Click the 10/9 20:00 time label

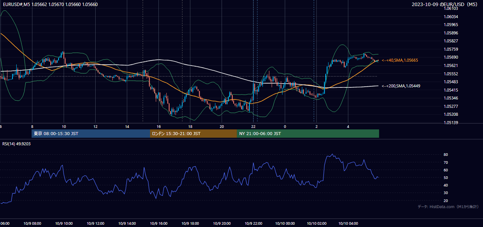(222, 224)
